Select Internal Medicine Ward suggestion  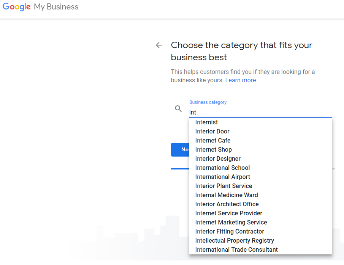pyautogui.click(x=227, y=195)
